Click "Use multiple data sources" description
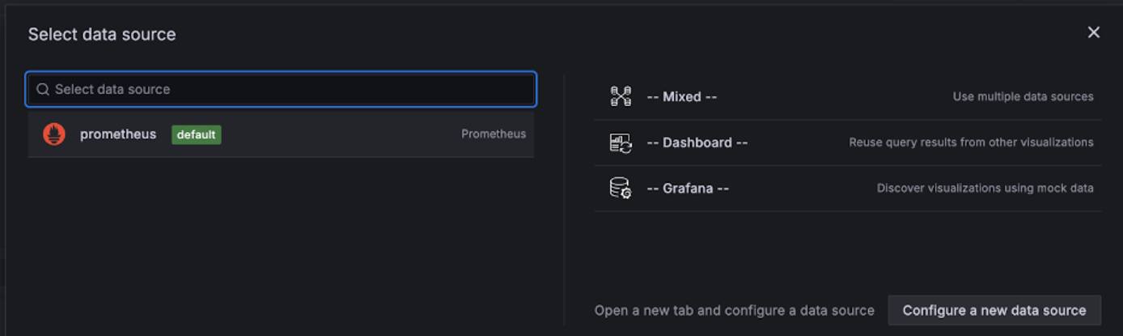The height and width of the screenshot is (336, 1123). [1023, 97]
